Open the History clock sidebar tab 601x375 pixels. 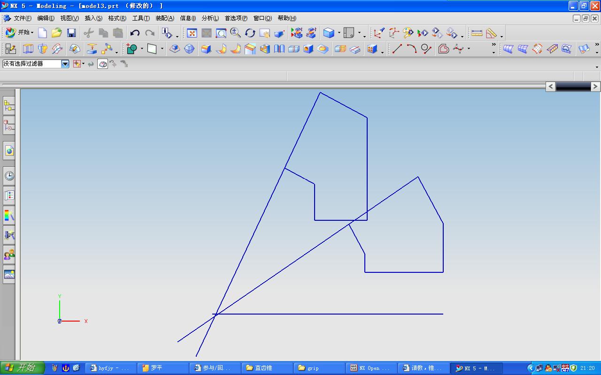[9, 176]
